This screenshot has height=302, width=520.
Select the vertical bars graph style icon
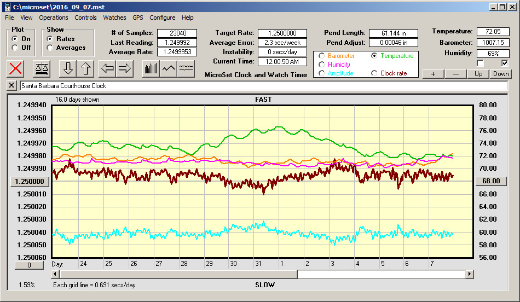coord(151,68)
